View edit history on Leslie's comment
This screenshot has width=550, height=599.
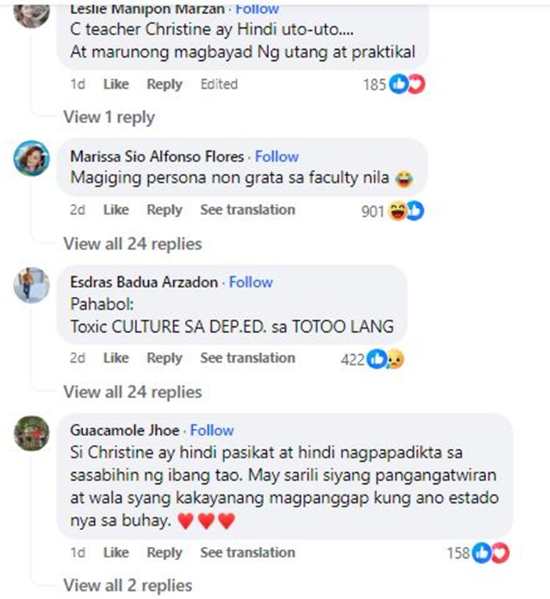click(x=219, y=84)
